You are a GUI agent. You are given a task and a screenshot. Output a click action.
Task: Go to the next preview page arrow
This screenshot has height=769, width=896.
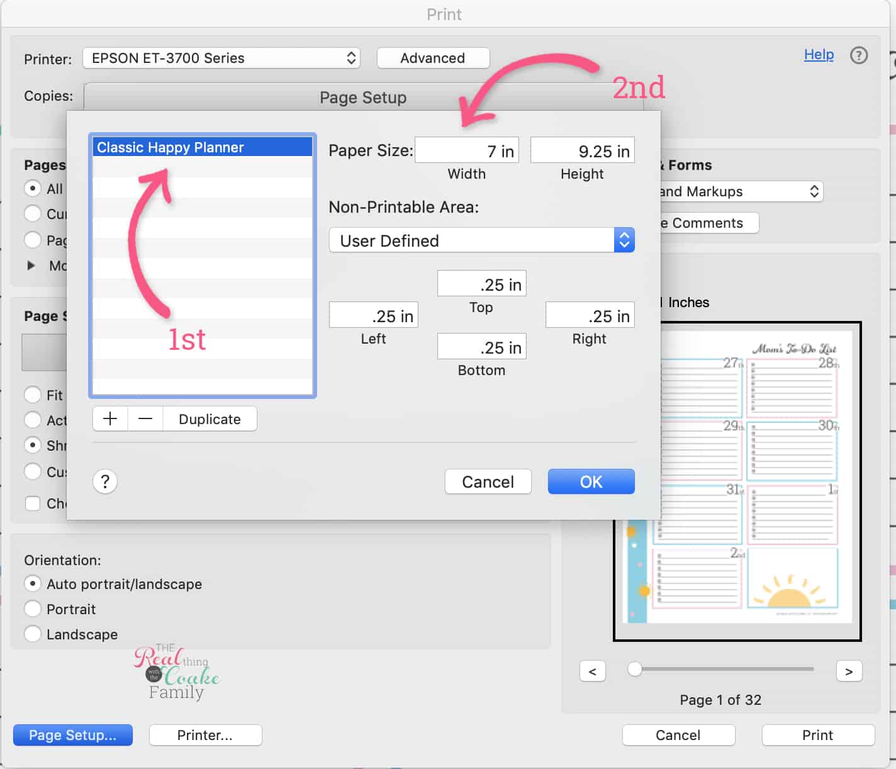coord(849,671)
